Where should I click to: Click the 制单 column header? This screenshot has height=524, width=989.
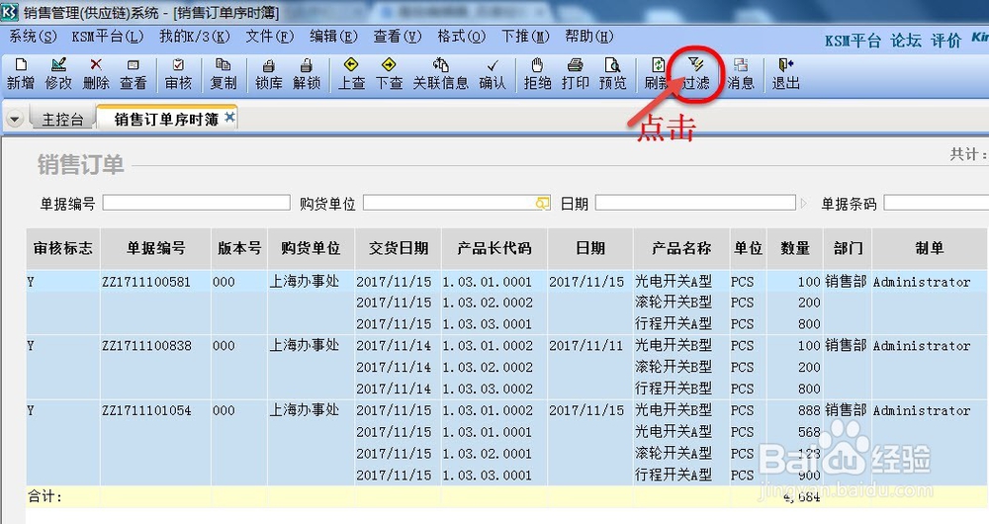tap(930, 248)
